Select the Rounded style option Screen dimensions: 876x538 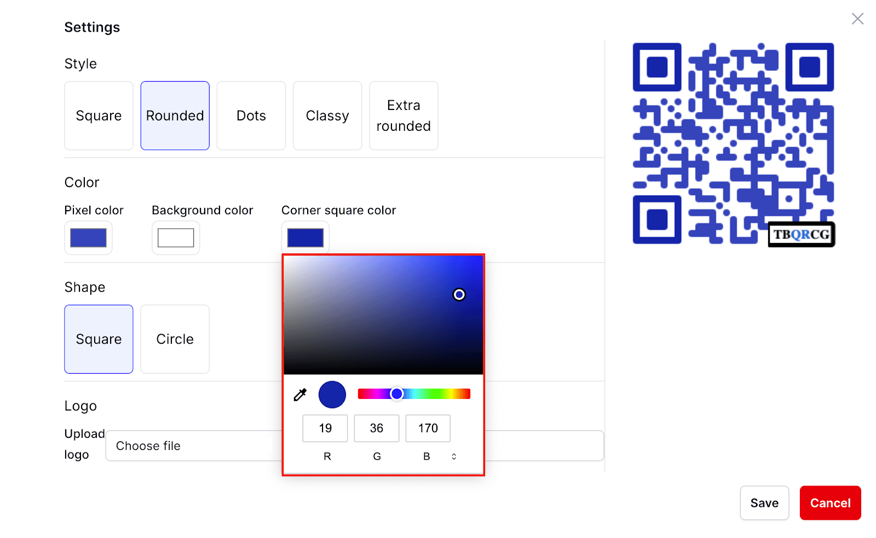[175, 115]
